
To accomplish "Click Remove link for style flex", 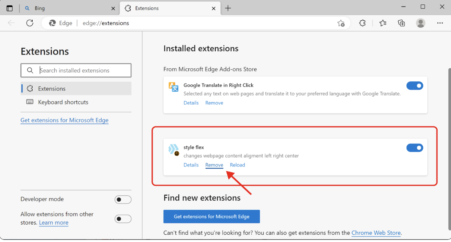I will click(214, 165).
